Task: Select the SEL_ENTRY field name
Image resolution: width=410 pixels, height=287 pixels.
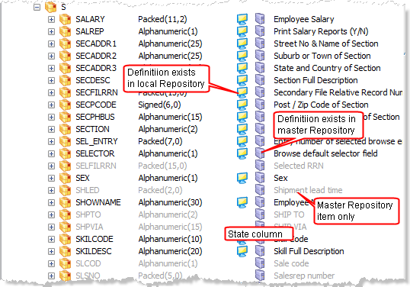Action: click(97, 141)
